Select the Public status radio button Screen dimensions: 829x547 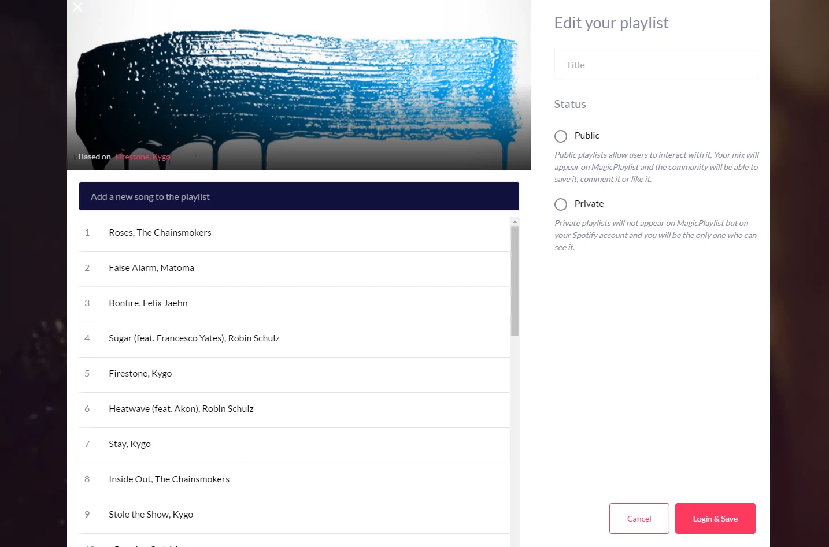pos(561,136)
